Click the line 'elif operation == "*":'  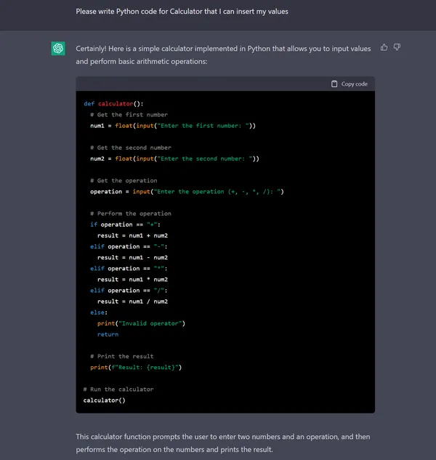[129, 268]
